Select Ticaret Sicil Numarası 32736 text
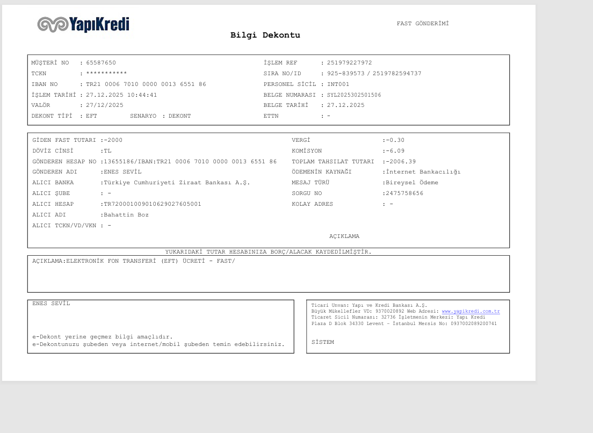This screenshot has height=433, width=593. click(353, 317)
